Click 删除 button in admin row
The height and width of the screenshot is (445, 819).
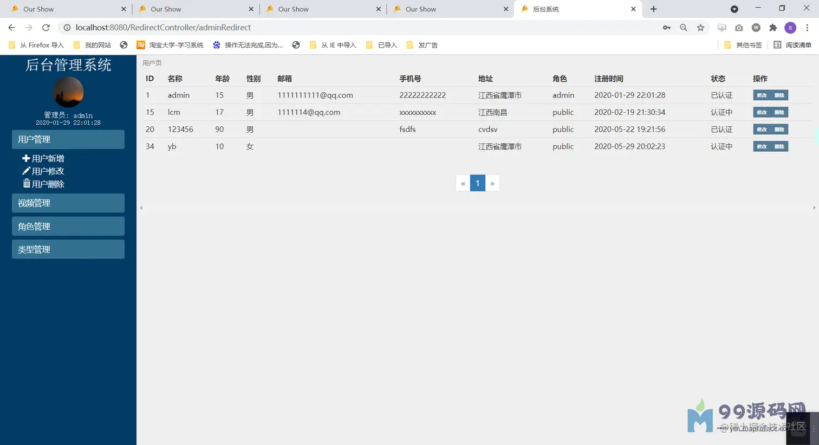pos(779,95)
